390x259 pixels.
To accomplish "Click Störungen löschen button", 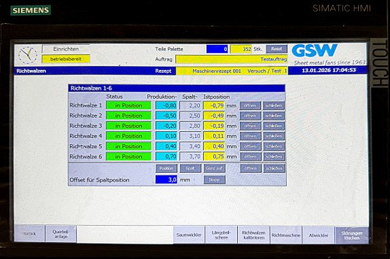I will click(x=352, y=235).
